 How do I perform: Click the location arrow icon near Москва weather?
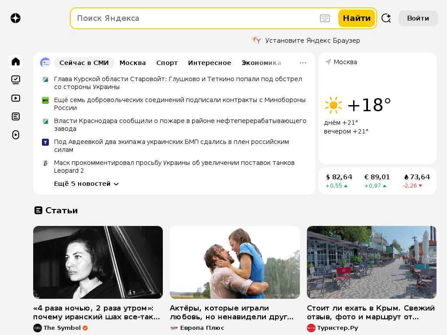pos(328,62)
